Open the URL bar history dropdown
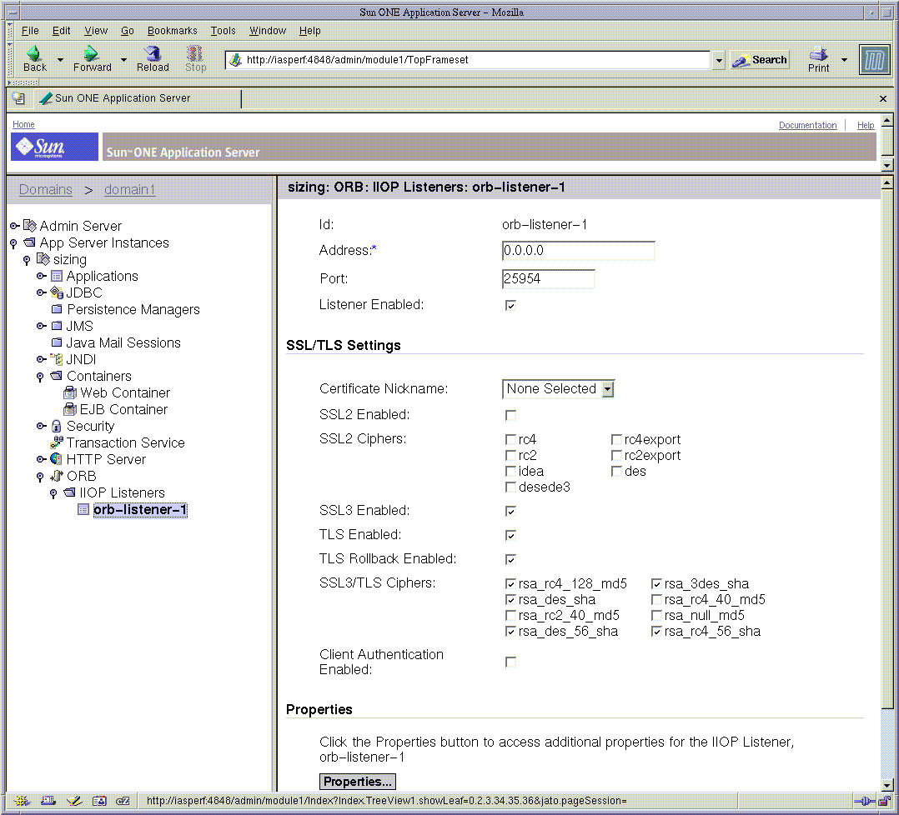The height and width of the screenshot is (815, 899). pos(718,59)
